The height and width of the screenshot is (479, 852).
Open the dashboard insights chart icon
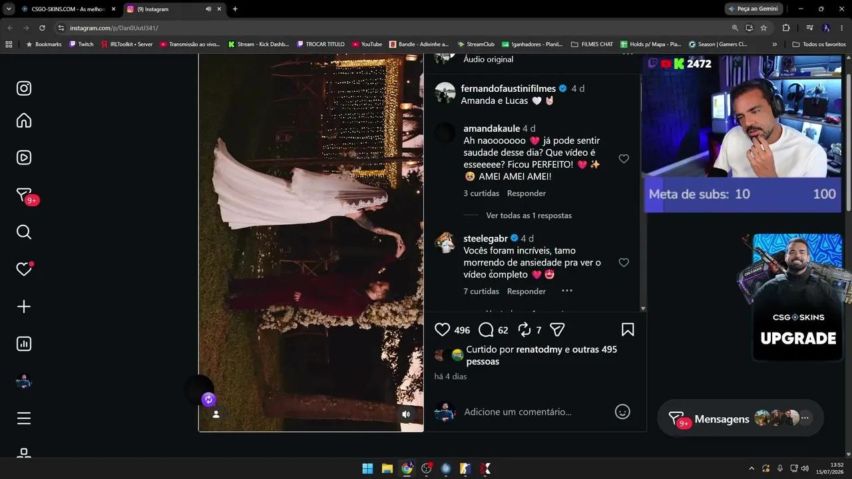tap(24, 344)
